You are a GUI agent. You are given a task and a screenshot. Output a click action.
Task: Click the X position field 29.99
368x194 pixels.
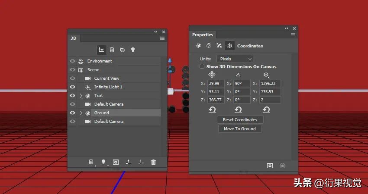(x=216, y=84)
